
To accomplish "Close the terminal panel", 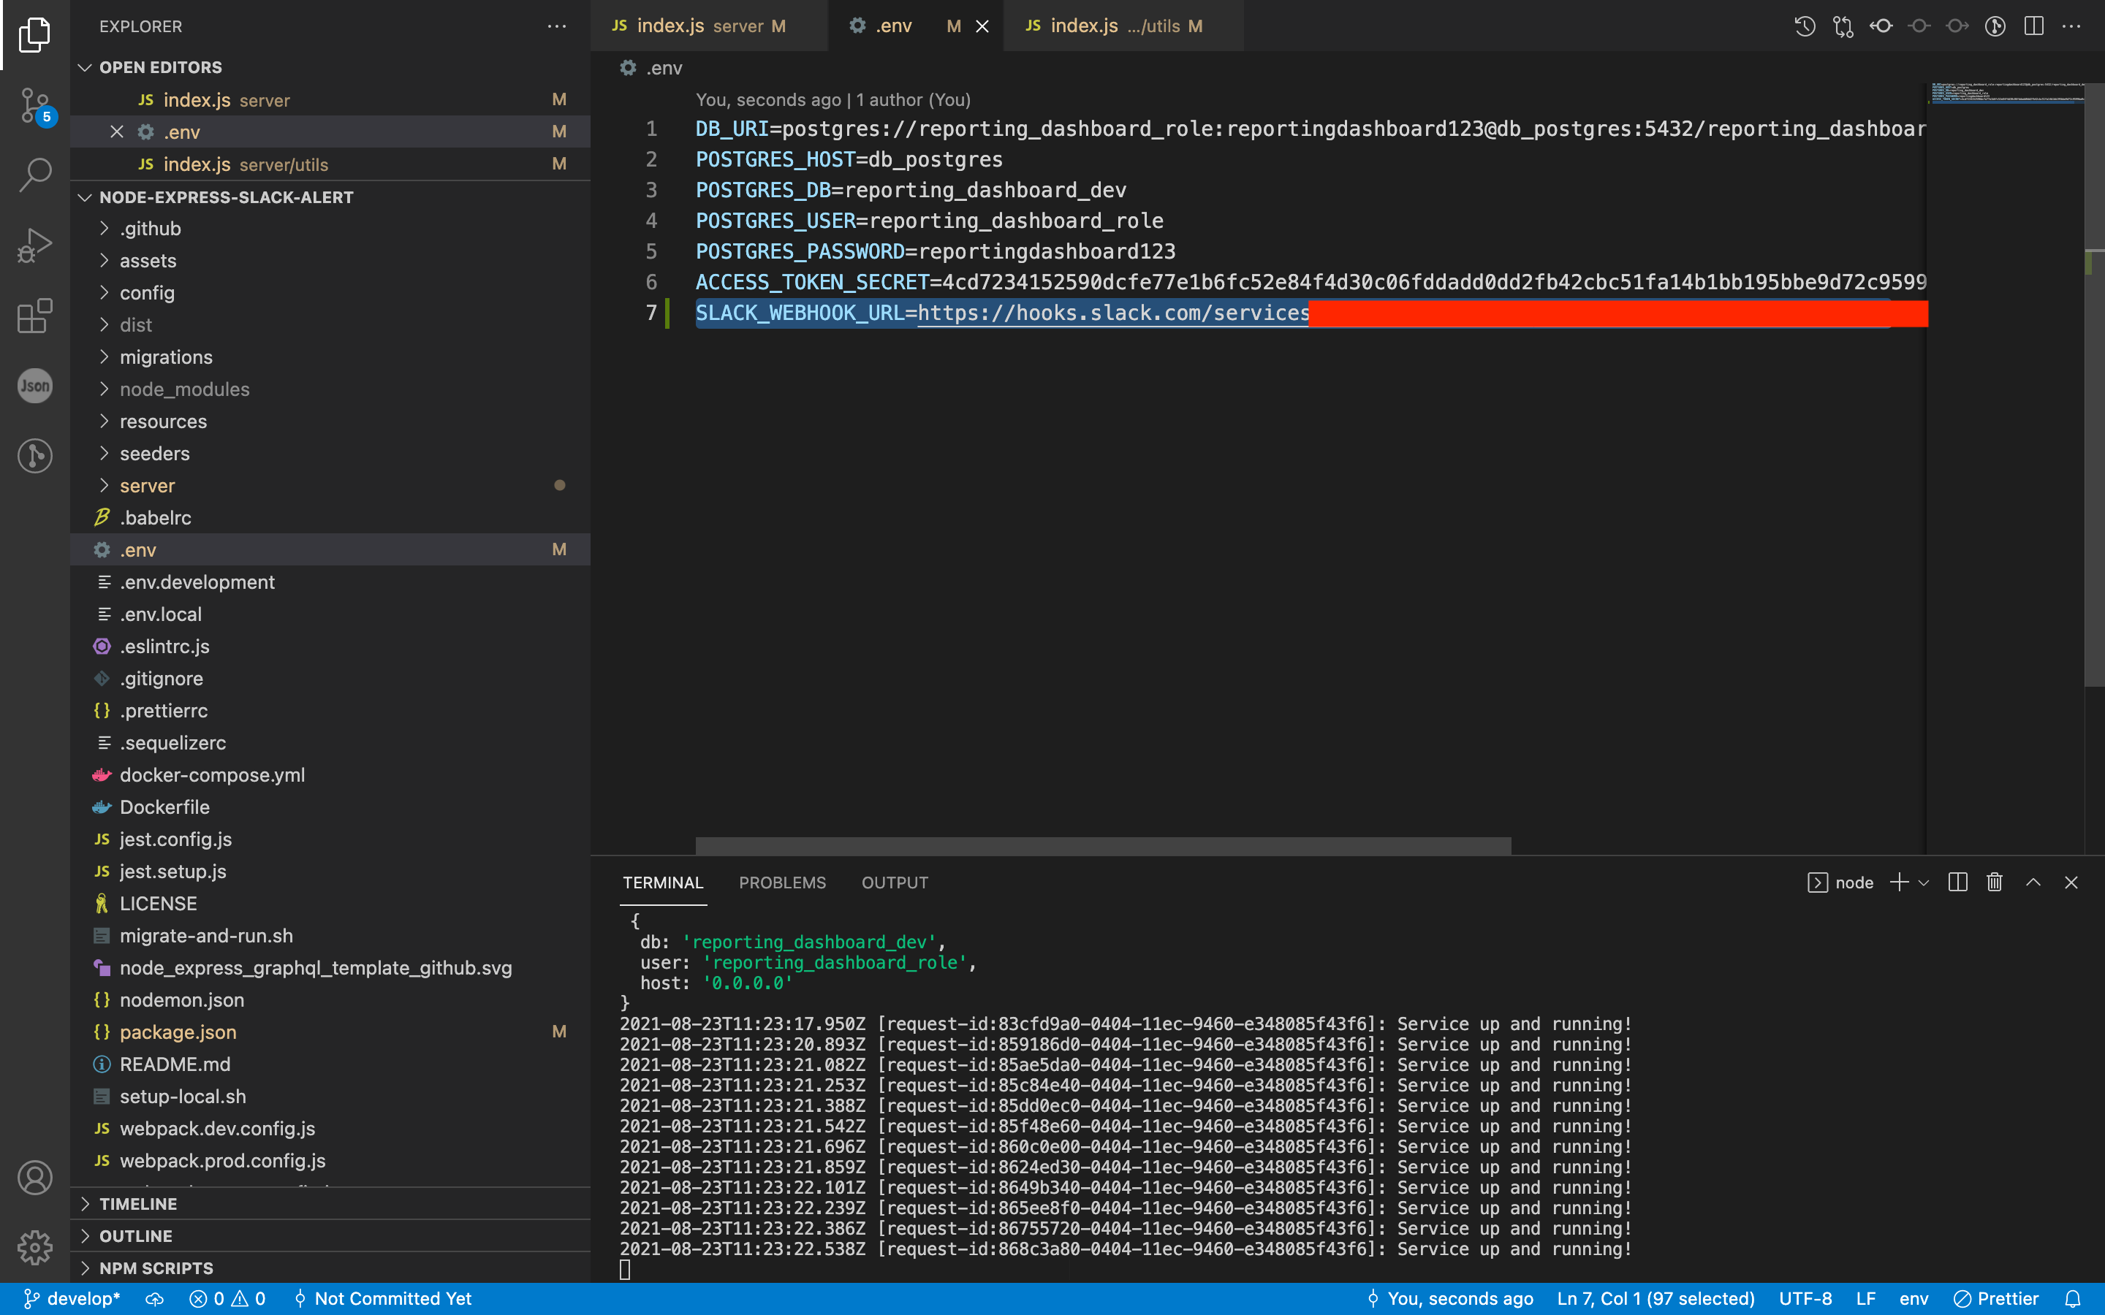I will tap(2071, 882).
